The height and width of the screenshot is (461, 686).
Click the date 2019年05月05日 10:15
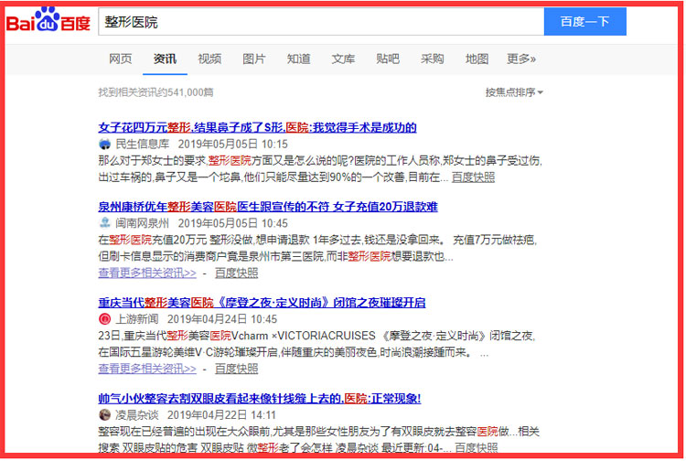(232, 144)
